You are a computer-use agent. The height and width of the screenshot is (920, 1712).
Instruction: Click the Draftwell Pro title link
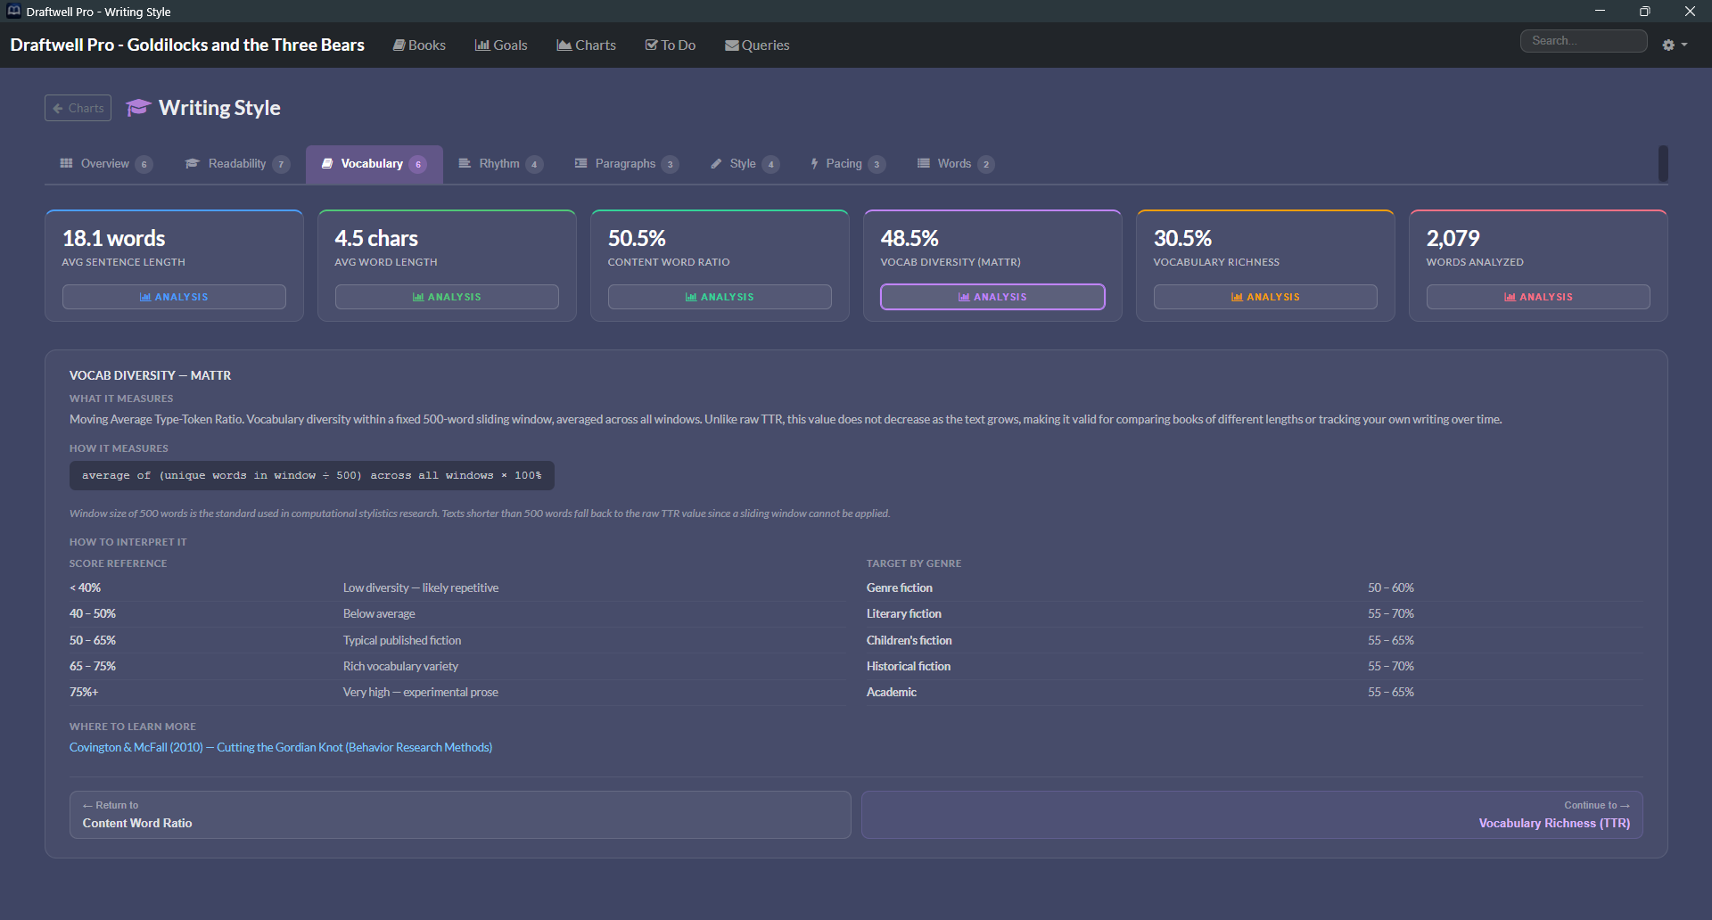pyautogui.click(x=187, y=45)
